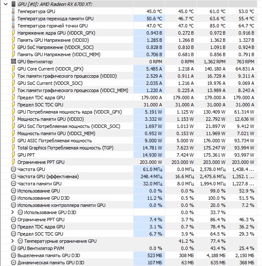This screenshot has width=262, height=266.
Task: Click thermometer icon of Температура GPU row
Action: 13,11
